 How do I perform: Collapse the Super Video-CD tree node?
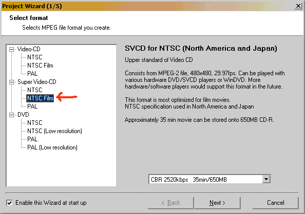point(12,82)
